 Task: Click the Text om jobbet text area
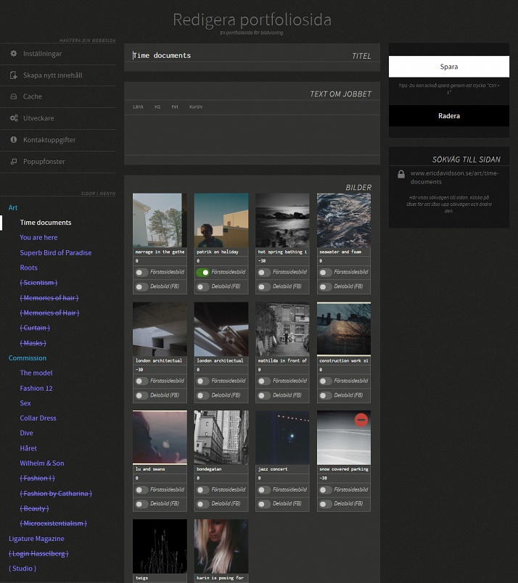click(x=252, y=135)
